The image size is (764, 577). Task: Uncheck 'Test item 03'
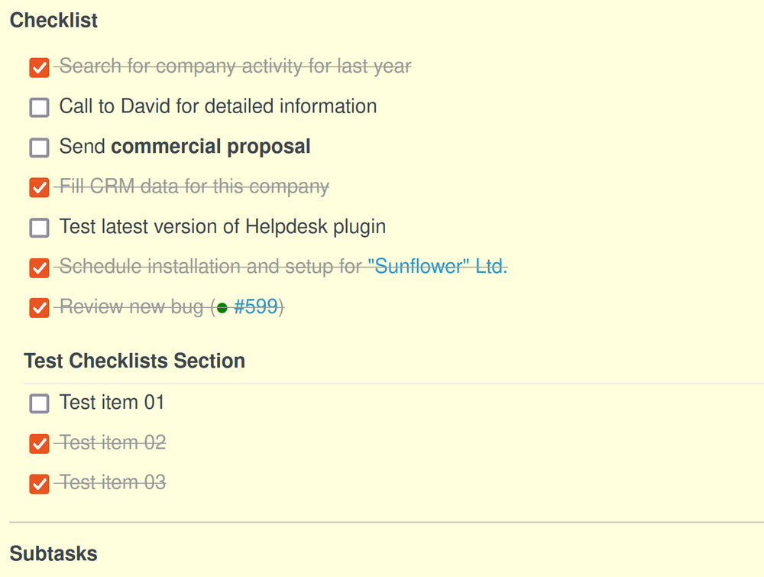click(x=39, y=483)
